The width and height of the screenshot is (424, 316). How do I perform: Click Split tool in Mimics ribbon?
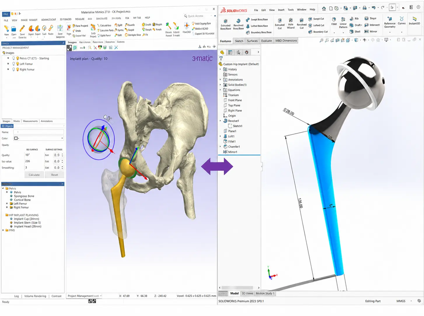(x=118, y=25)
